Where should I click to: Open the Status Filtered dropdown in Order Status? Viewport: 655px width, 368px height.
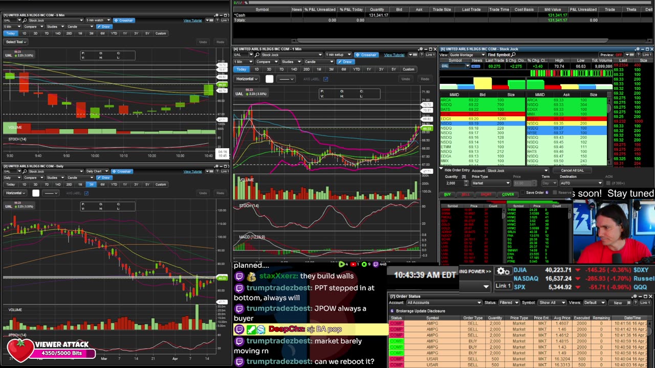509,303
